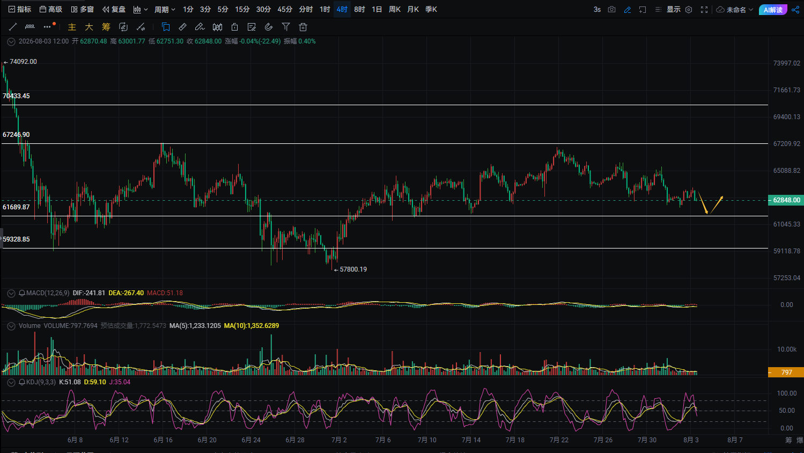Click the trash icon to delete drawings
The image size is (804, 453).
pyautogui.click(x=303, y=27)
